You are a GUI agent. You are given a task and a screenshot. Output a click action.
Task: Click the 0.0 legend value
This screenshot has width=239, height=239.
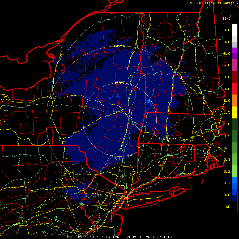(x=227, y=195)
